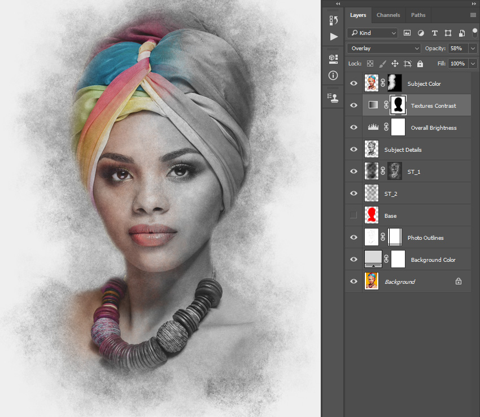This screenshot has height=417, width=480.
Task: Hide the Subject Color layer
Action: [x=354, y=83]
